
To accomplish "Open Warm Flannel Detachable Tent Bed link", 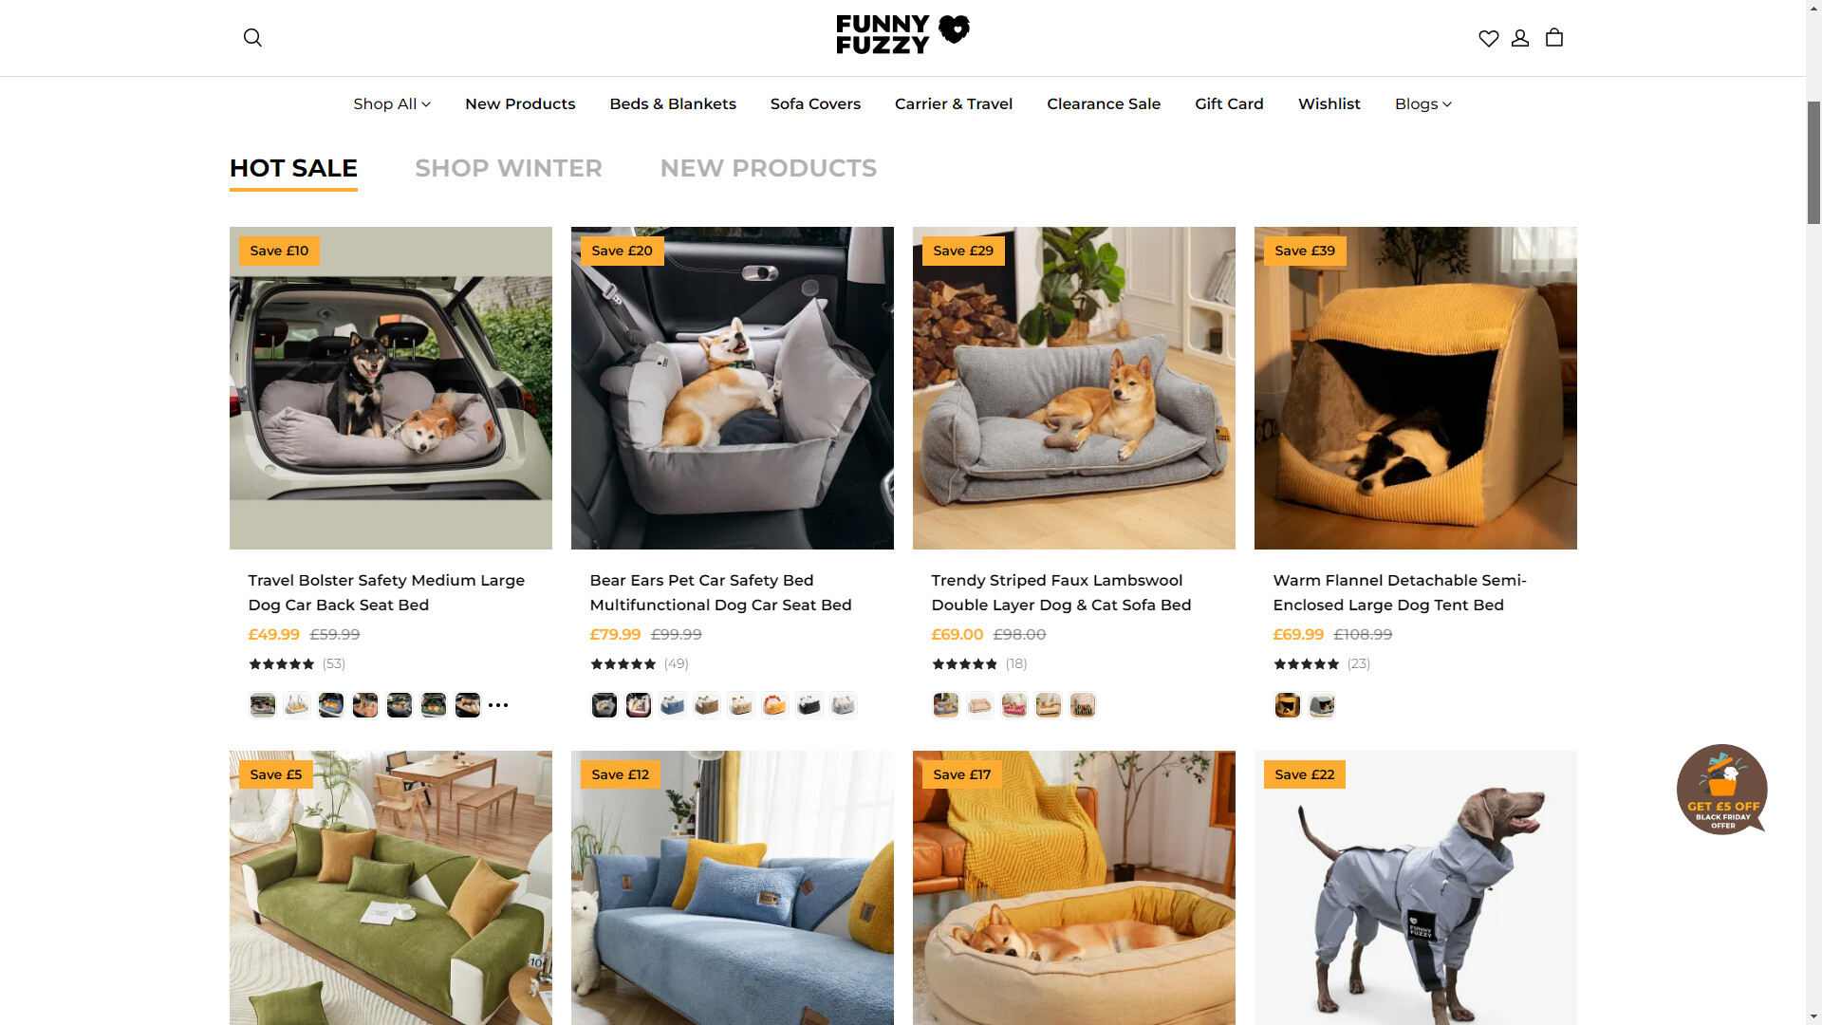I will [1400, 592].
